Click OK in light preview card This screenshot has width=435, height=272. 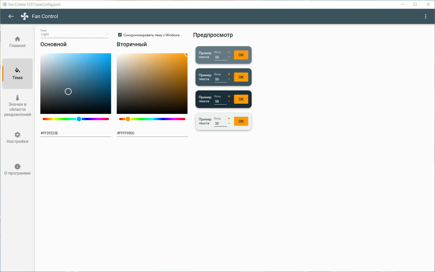click(241, 121)
